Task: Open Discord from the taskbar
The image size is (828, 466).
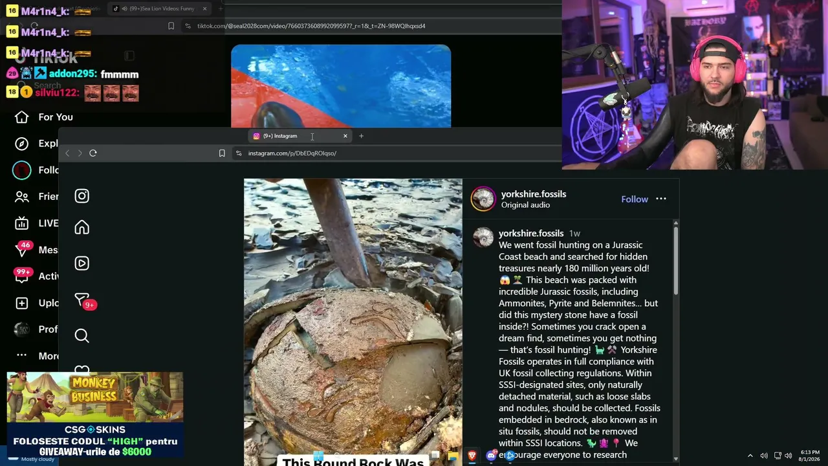Action: (x=491, y=456)
